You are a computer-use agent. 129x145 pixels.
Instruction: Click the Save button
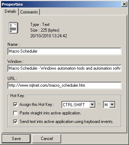[16, 139]
